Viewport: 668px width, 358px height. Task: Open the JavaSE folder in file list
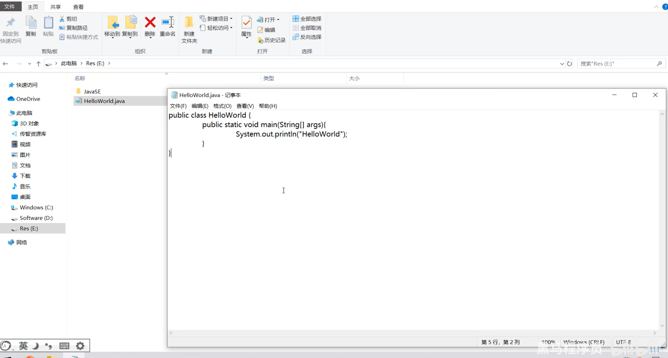(92, 92)
